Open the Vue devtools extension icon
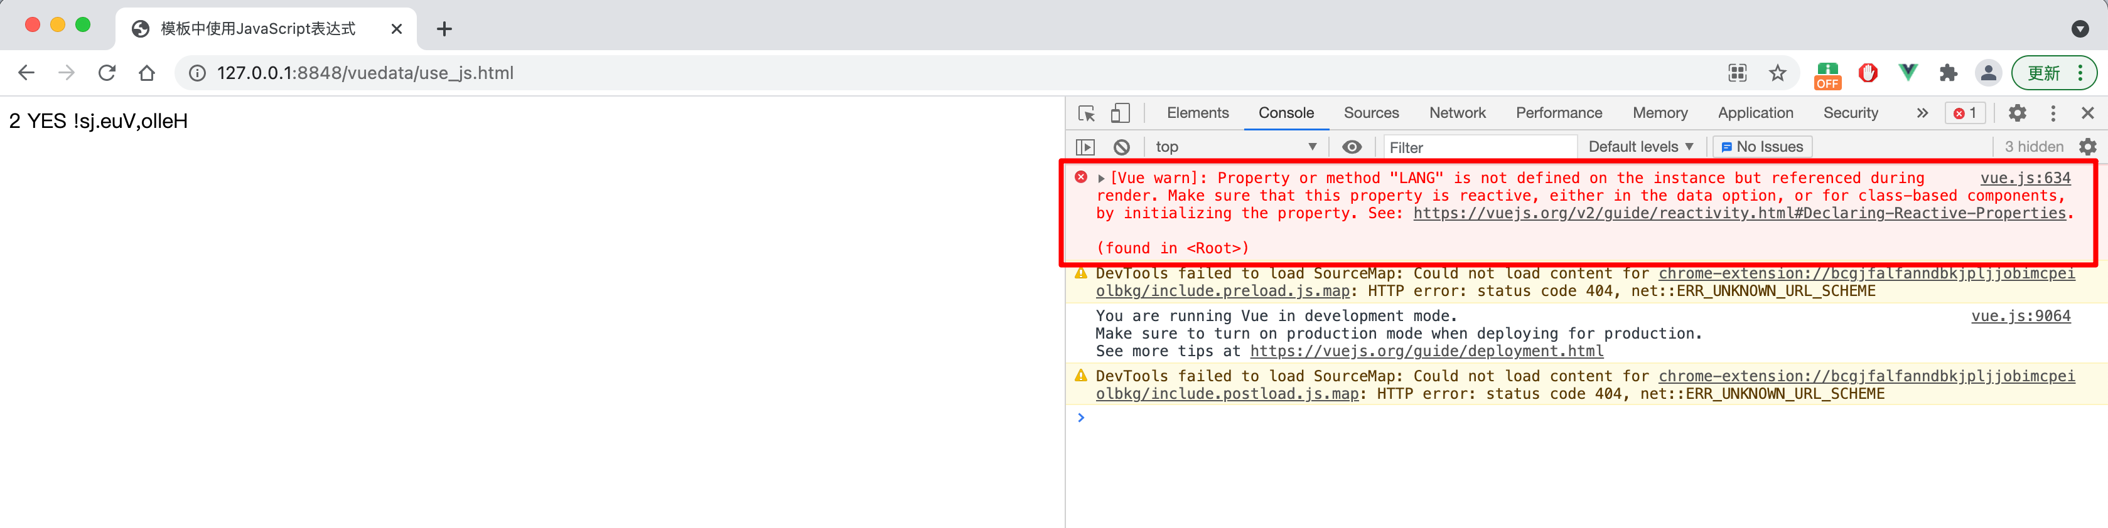Image resolution: width=2108 pixels, height=528 pixels. pyautogui.click(x=1908, y=73)
